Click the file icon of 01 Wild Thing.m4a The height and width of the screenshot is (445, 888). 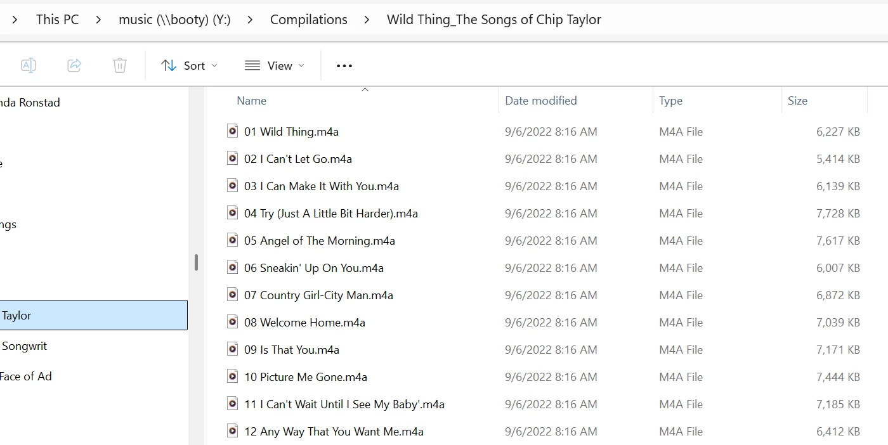pos(233,131)
